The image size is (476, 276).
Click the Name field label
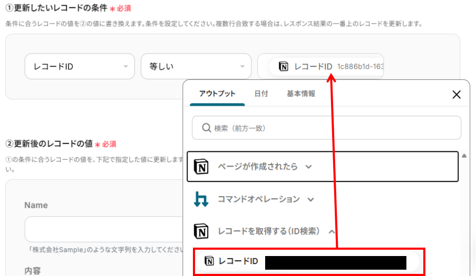(36, 205)
